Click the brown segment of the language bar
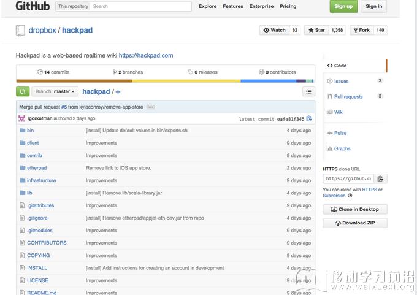Image resolution: width=417 pixels, height=295 pixels. [74, 81]
